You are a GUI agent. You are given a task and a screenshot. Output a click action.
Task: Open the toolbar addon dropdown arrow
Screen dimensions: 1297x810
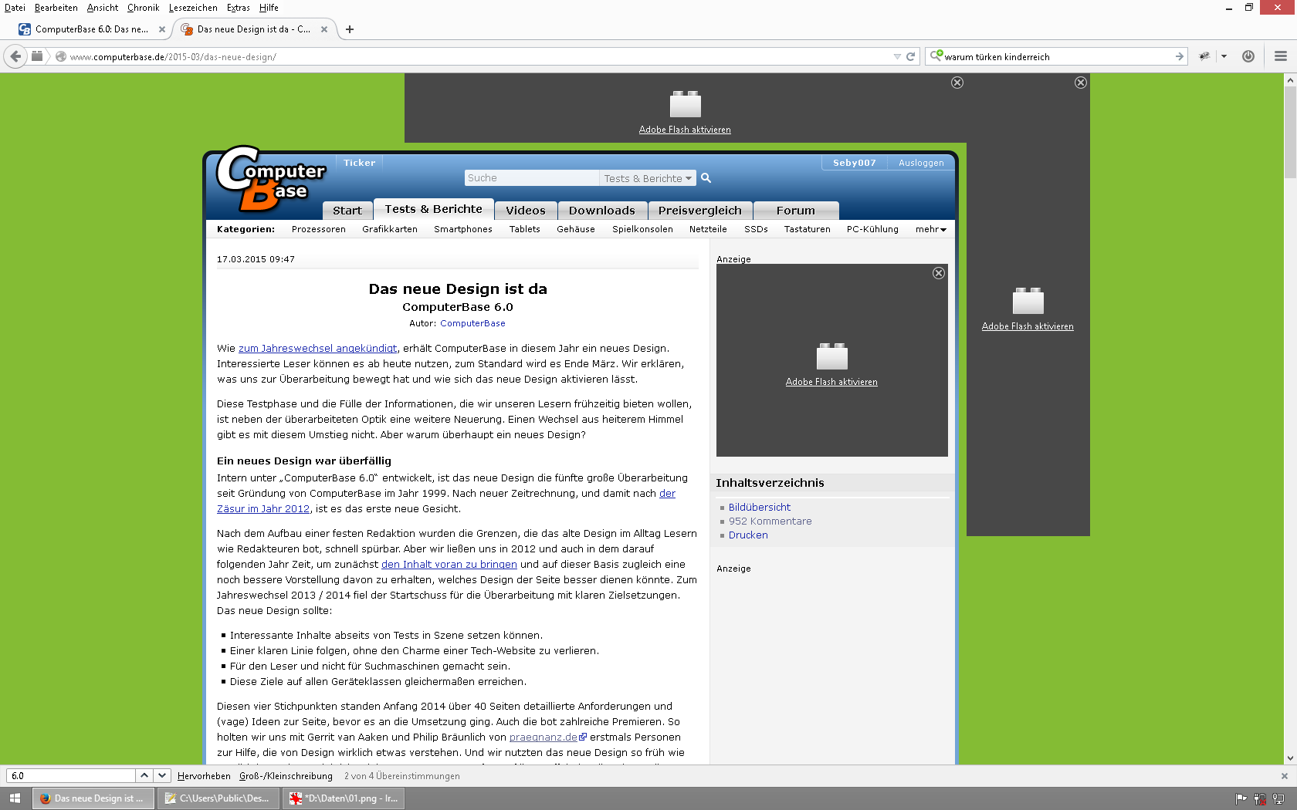1224,56
